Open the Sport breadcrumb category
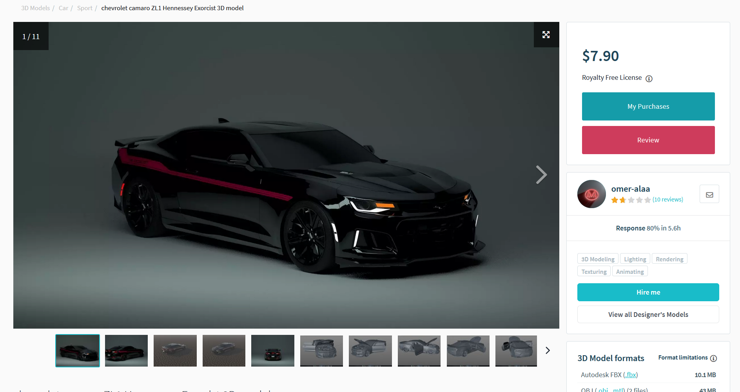This screenshot has width=740, height=392. coord(85,8)
